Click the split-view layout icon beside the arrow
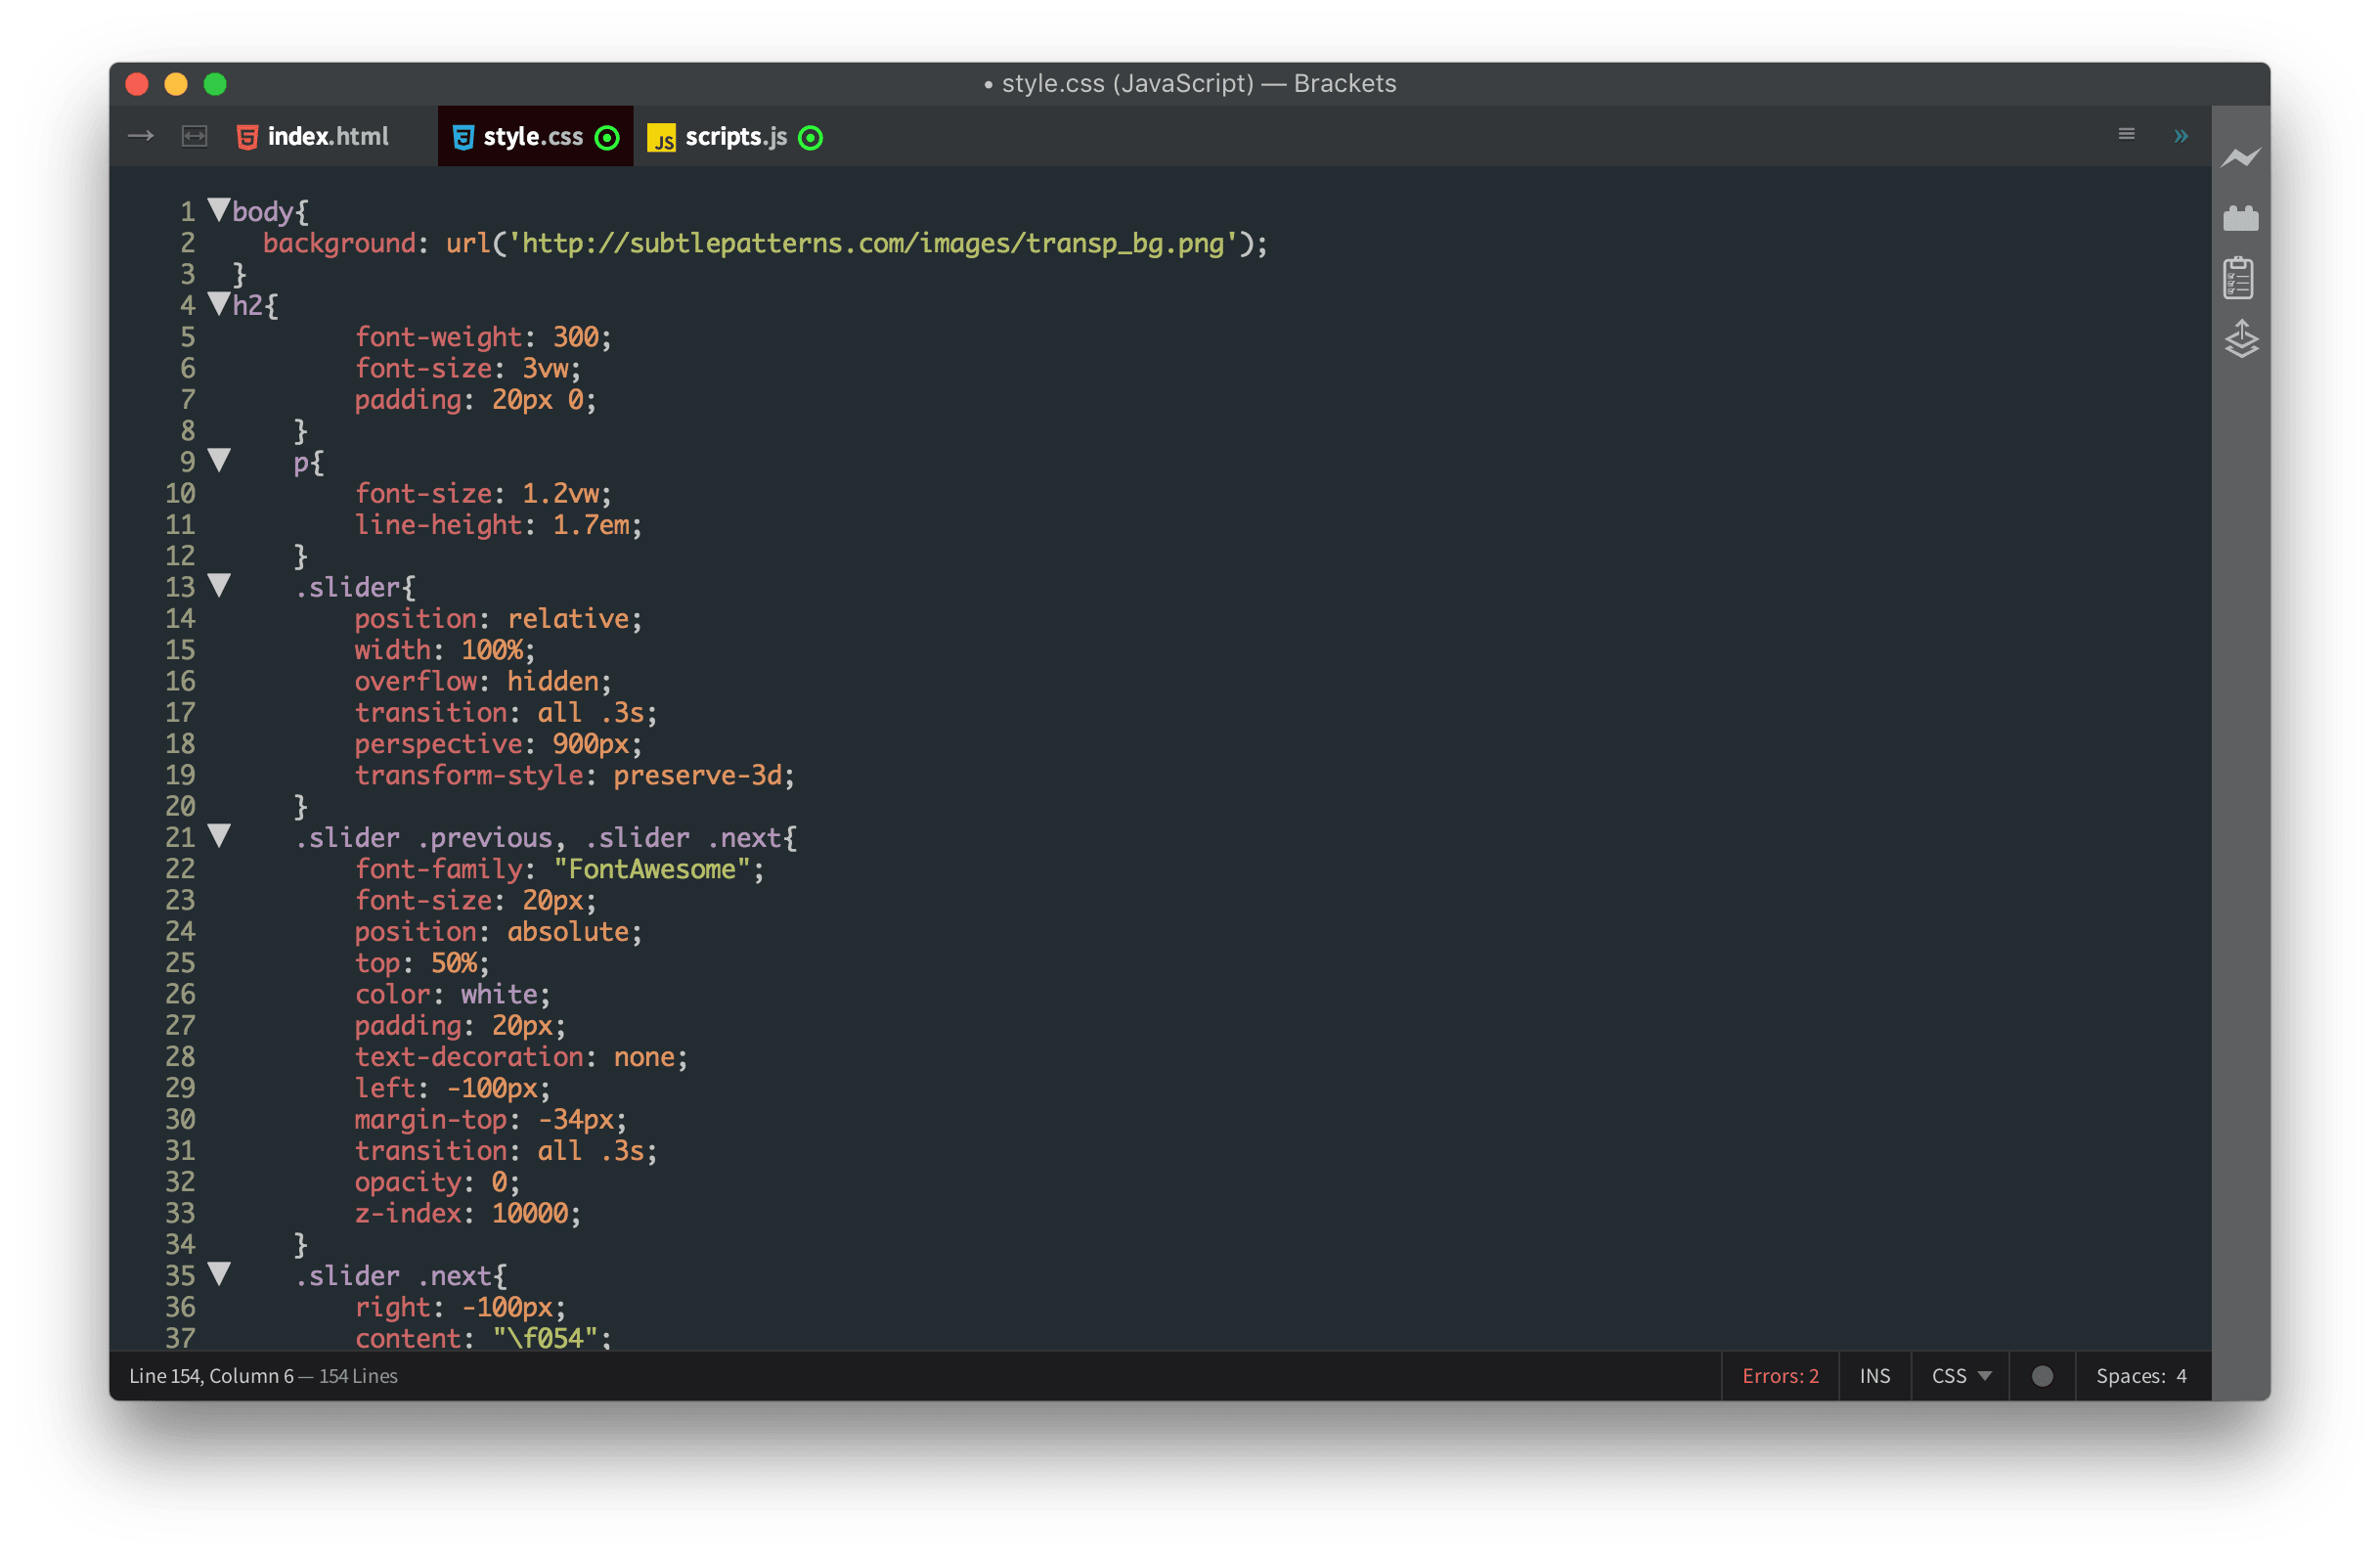The width and height of the screenshot is (2380, 1557). tap(193, 135)
